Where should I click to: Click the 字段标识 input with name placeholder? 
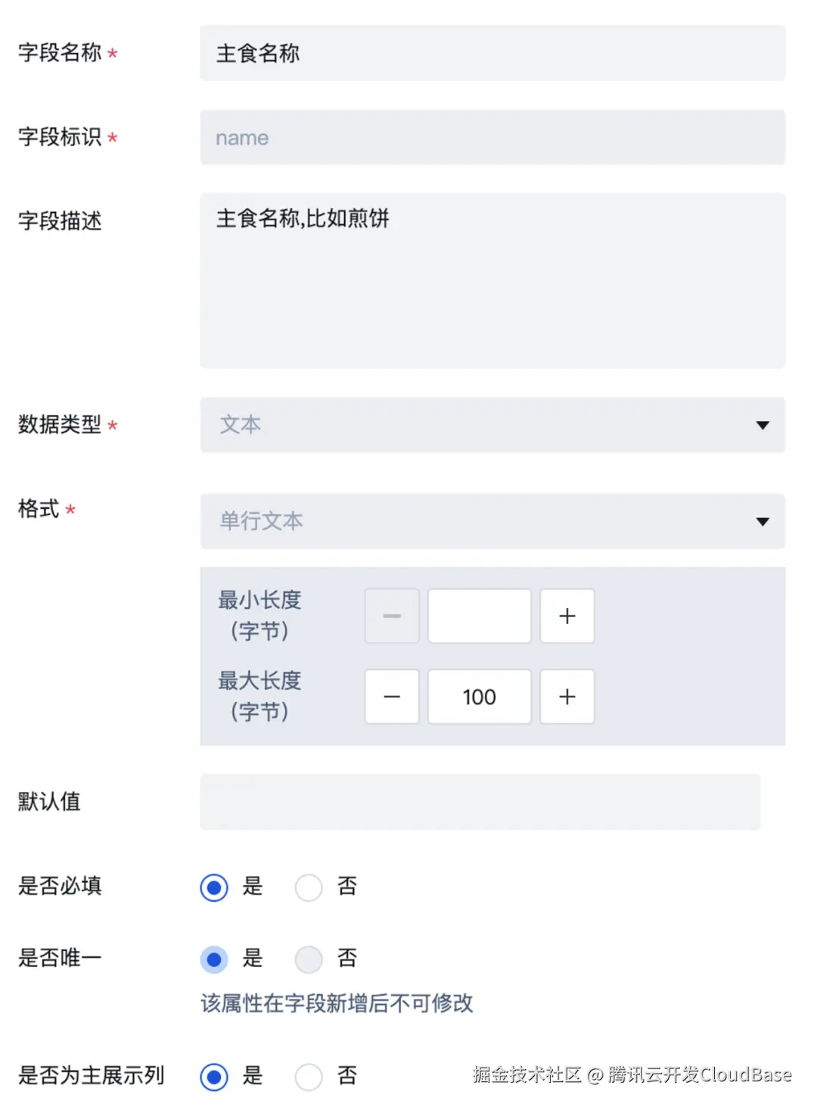[492, 137]
